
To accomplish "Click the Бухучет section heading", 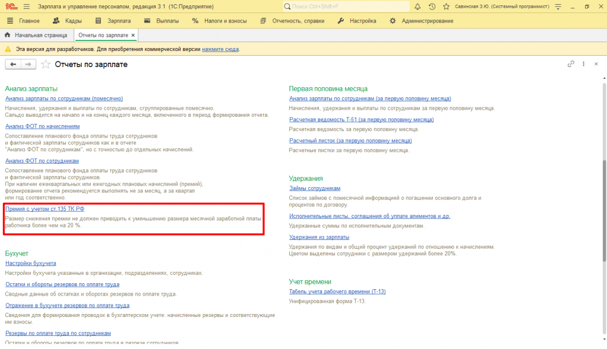I will click(x=17, y=254).
